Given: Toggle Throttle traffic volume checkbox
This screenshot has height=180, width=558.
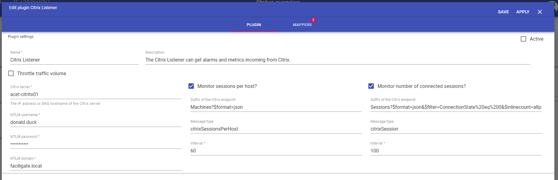Looking at the screenshot, I should click(x=11, y=73).
